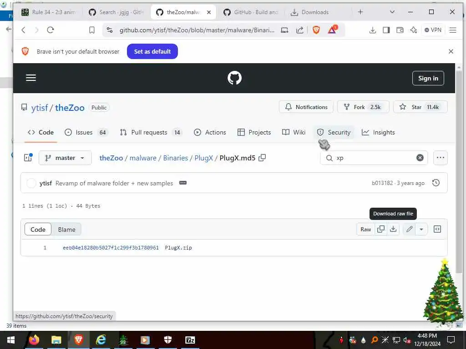This screenshot has width=466, height=349.
Task: Open Brave Rewards triangle icon
Action: pos(332,30)
